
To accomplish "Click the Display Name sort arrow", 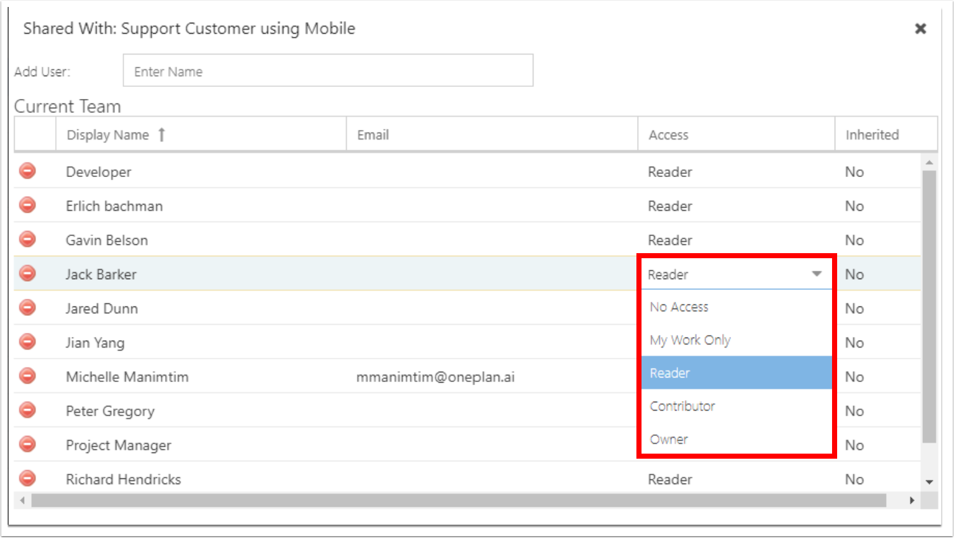I will [x=162, y=134].
